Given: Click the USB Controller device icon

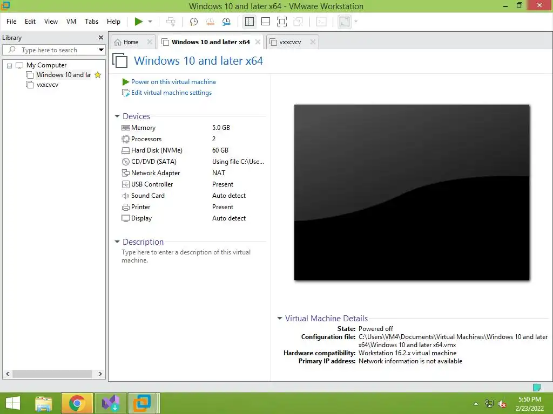Looking at the screenshot, I should (125, 184).
